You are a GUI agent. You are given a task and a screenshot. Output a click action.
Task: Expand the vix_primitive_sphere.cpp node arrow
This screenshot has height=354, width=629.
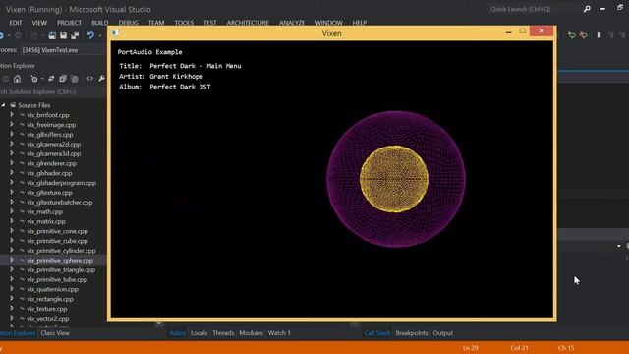pyautogui.click(x=12, y=260)
